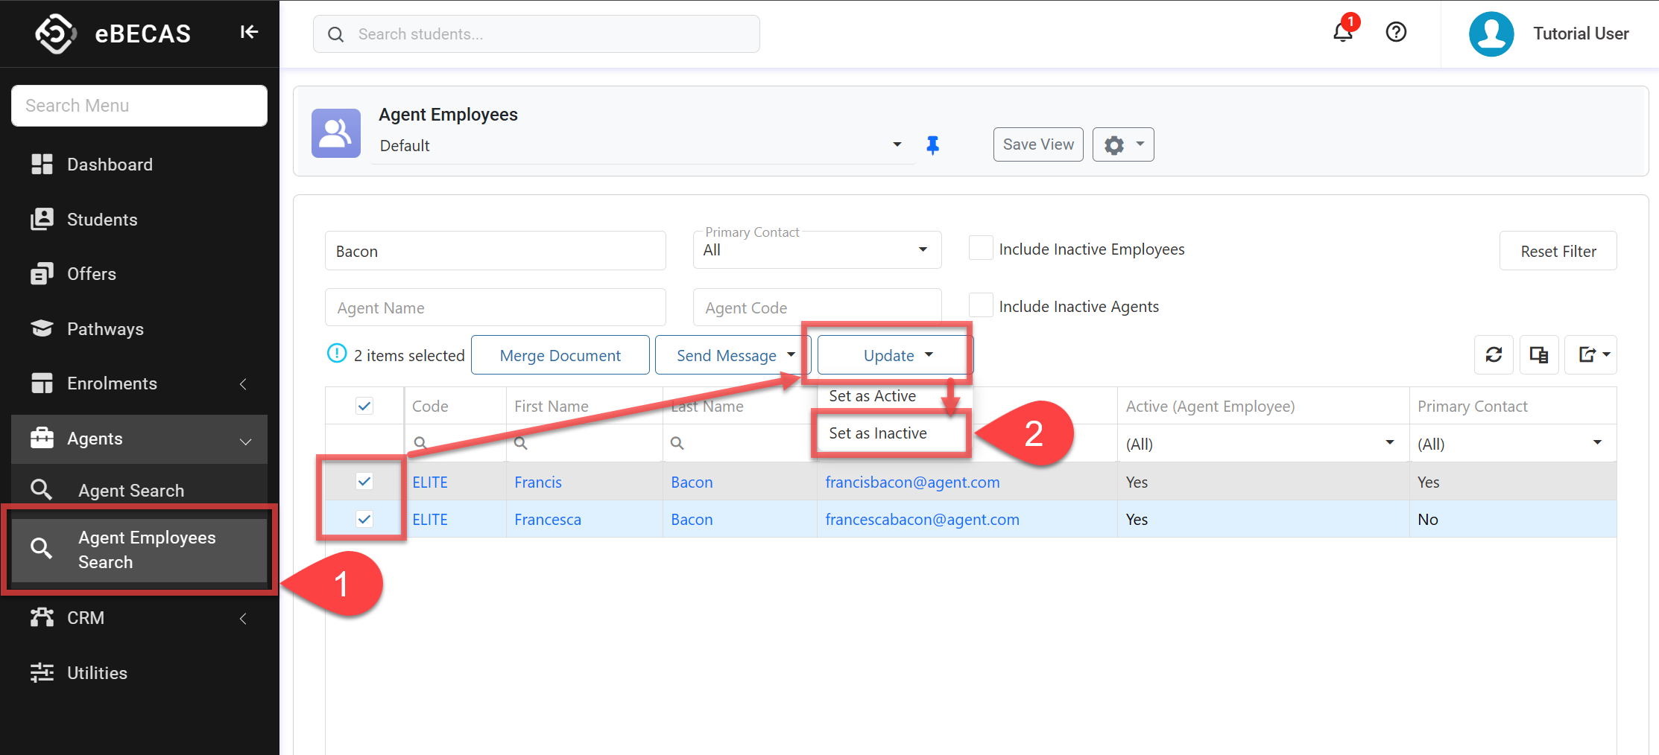Open Active (Agent Employee) column filter dropdown

[x=1389, y=442]
